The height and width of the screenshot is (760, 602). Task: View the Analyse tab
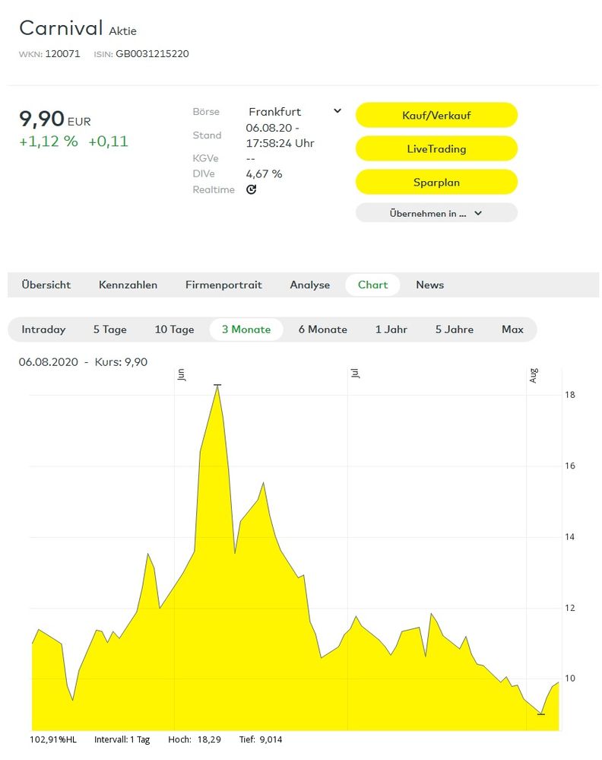pos(309,285)
